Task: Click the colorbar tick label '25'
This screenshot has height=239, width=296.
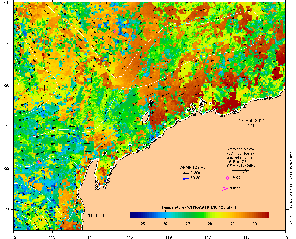Action: (x=143, y=224)
